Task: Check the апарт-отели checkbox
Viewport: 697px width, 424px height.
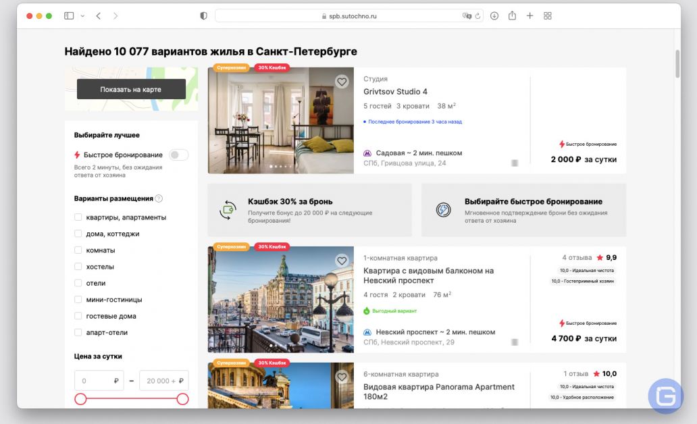Action: 78,332
